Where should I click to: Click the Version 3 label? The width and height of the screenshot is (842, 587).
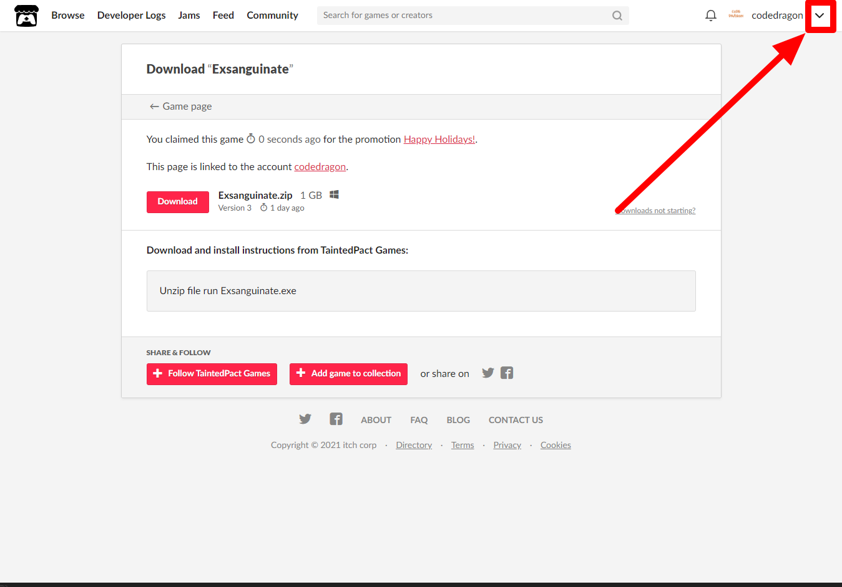pyautogui.click(x=235, y=208)
